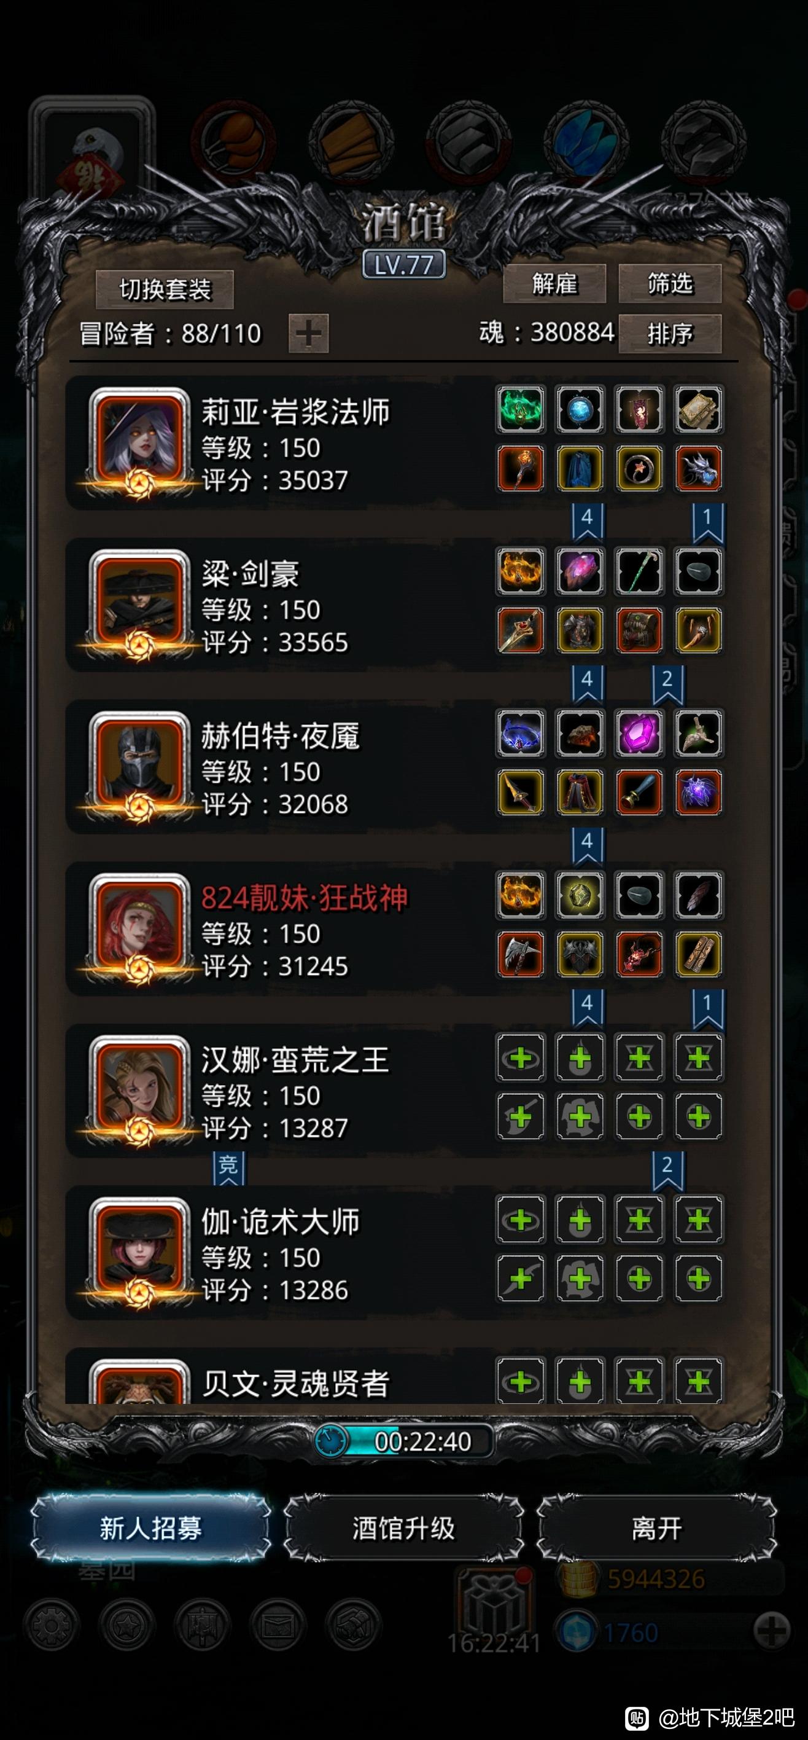Tap the 00:22:40 refresh timer bar

pyautogui.click(x=403, y=1441)
